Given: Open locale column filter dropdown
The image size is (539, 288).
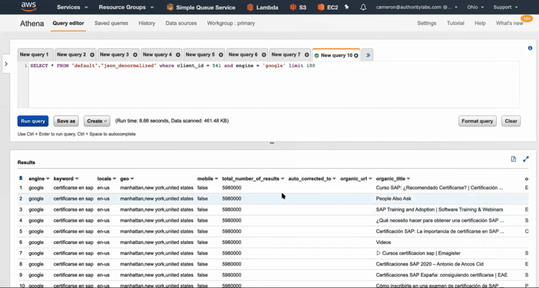Looking at the screenshot, I should point(114,179).
